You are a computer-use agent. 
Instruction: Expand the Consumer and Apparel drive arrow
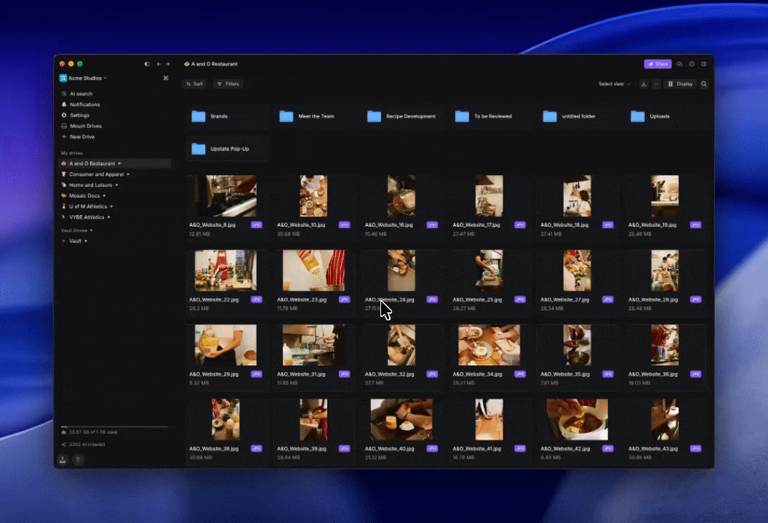point(129,174)
